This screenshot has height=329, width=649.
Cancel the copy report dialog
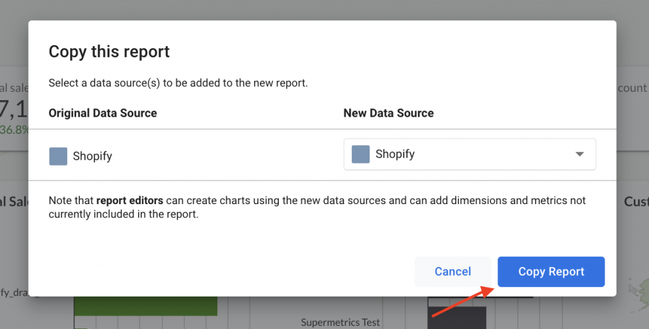[x=453, y=271]
